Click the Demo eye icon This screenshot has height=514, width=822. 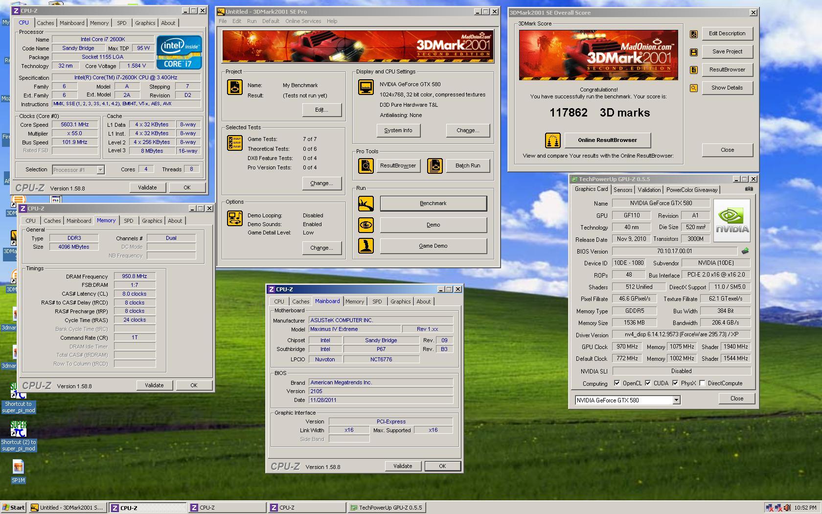(365, 225)
